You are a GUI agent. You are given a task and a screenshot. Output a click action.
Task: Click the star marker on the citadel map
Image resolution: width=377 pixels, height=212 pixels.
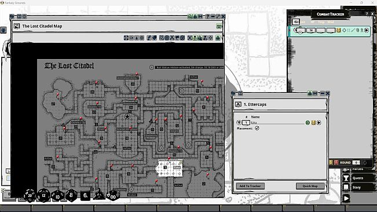127,117
